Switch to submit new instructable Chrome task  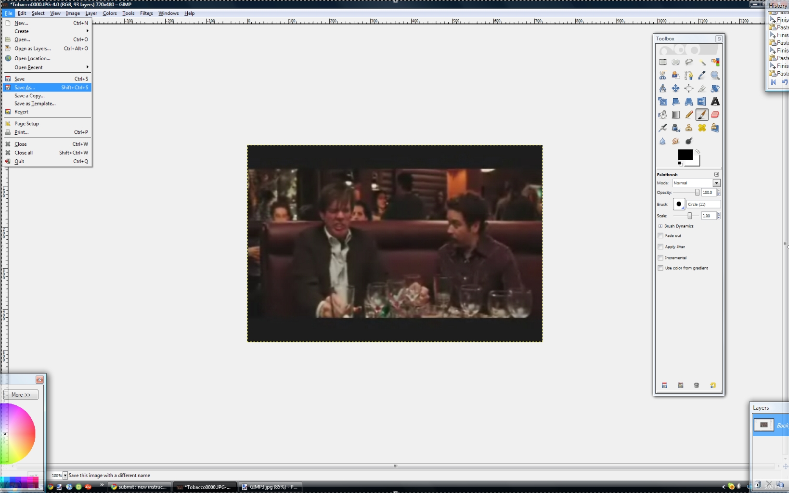(139, 487)
